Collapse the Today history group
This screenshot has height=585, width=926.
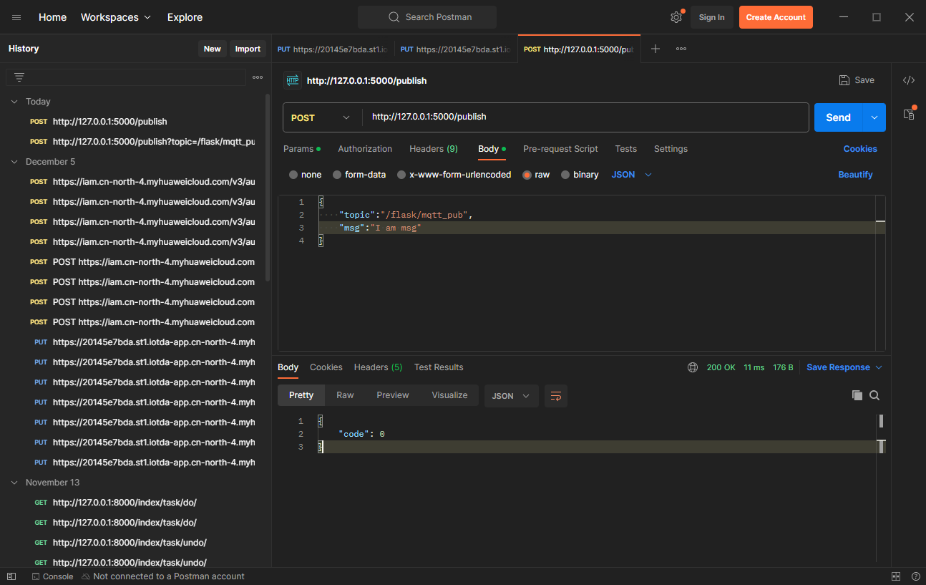point(14,102)
